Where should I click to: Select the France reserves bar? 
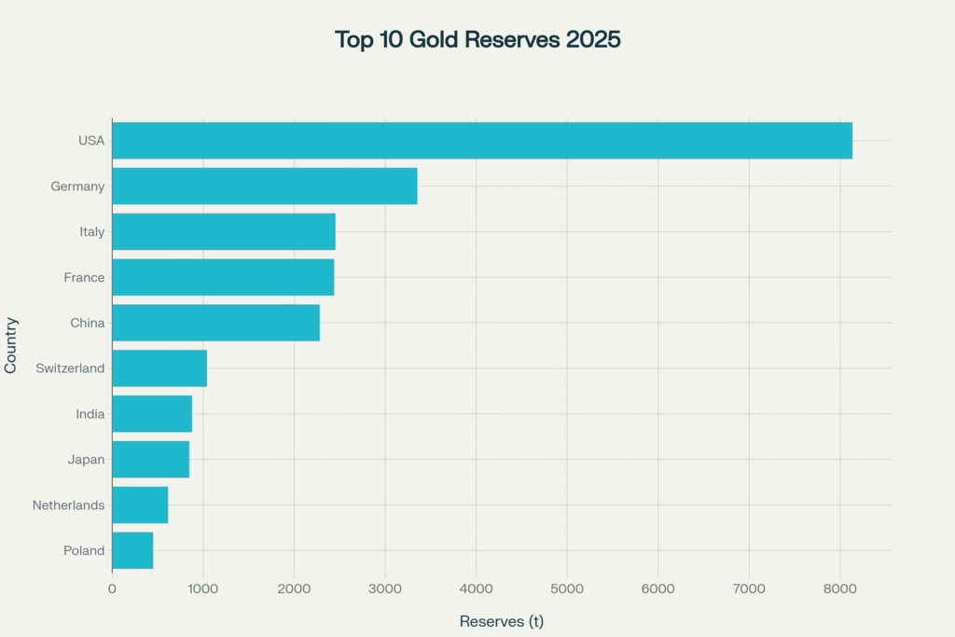(x=222, y=277)
